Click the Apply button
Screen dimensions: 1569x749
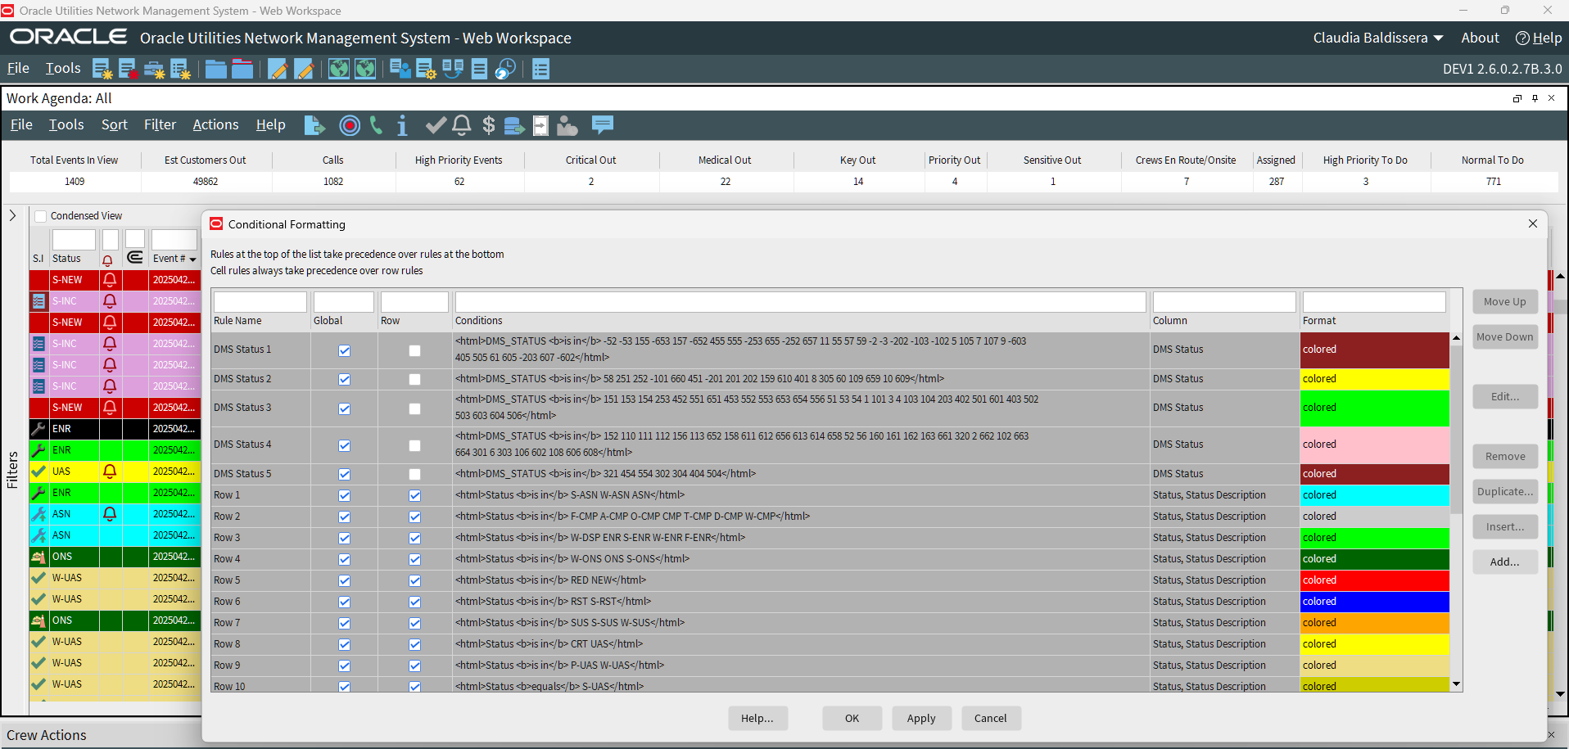point(920,718)
